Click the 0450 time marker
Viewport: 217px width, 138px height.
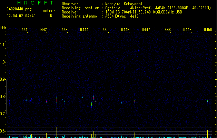(208, 30)
